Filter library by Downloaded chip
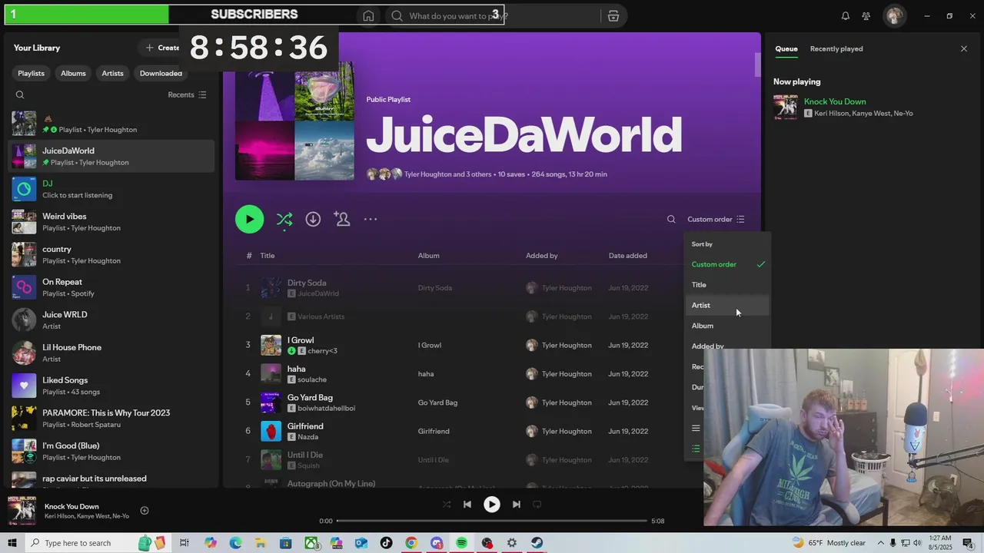 [161, 73]
